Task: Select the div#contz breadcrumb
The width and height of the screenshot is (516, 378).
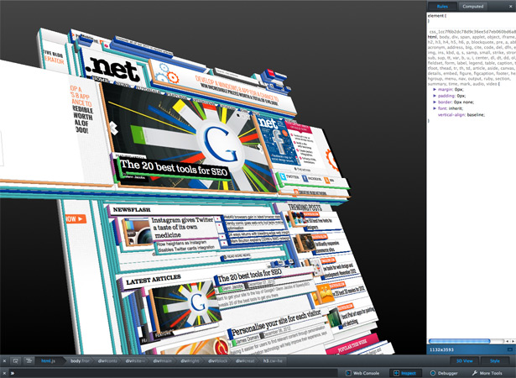Action: pyautogui.click(x=107, y=361)
